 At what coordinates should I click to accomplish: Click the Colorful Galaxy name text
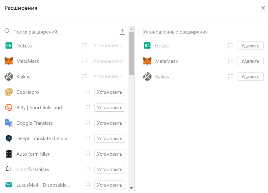pyautogui.click(x=33, y=170)
